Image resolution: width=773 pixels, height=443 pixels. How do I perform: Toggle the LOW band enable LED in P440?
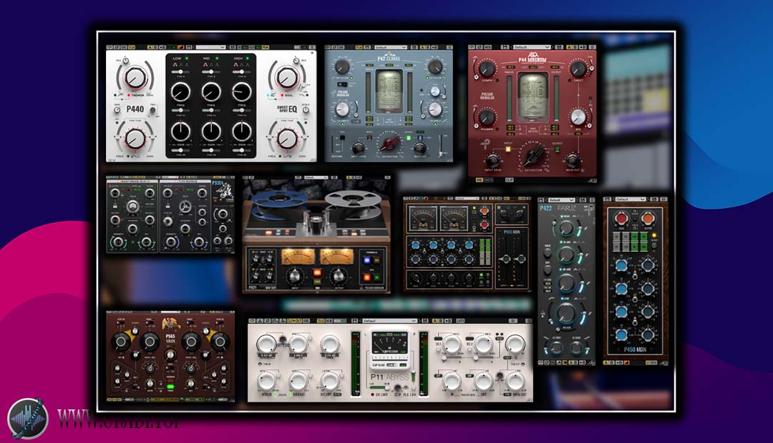tap(186, 59)
